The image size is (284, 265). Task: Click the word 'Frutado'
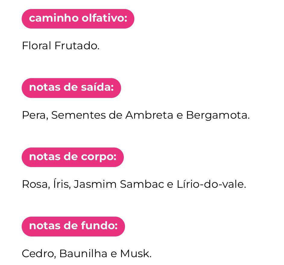tap(76, 46)
